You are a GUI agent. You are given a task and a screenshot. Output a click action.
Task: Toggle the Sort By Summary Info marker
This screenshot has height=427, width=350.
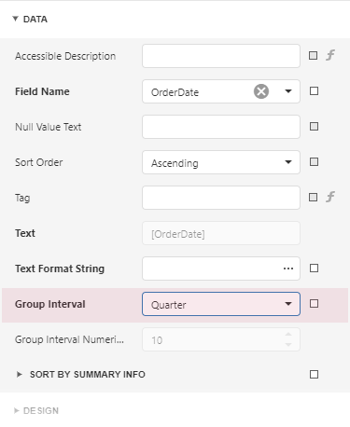(x=314, y=374)
